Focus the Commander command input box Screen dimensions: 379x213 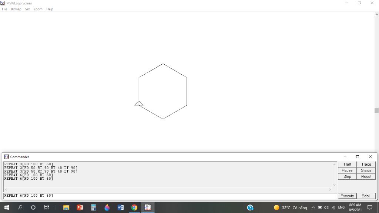[170, 196]
